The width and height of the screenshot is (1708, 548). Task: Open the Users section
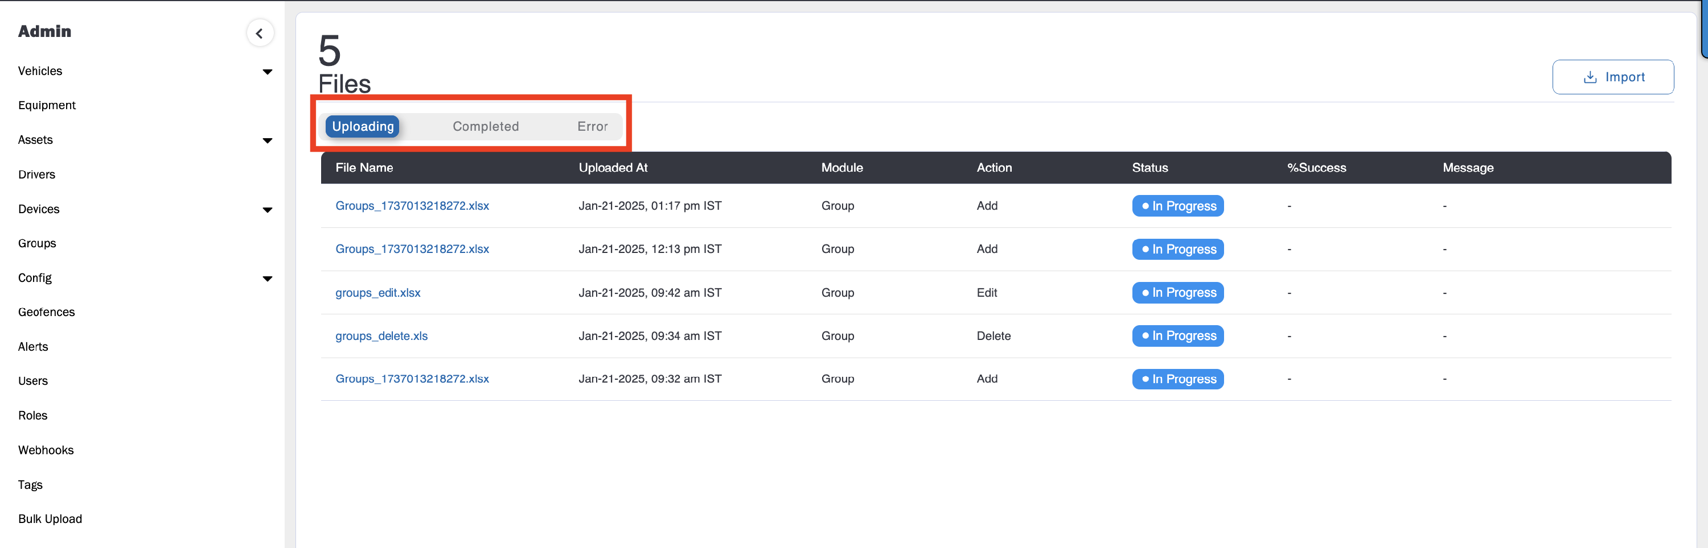pos(33,381)
